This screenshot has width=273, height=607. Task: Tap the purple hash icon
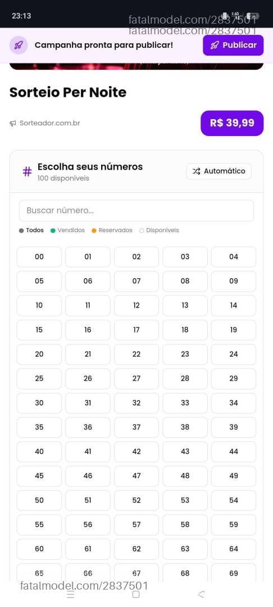click(x=27, y=171)
